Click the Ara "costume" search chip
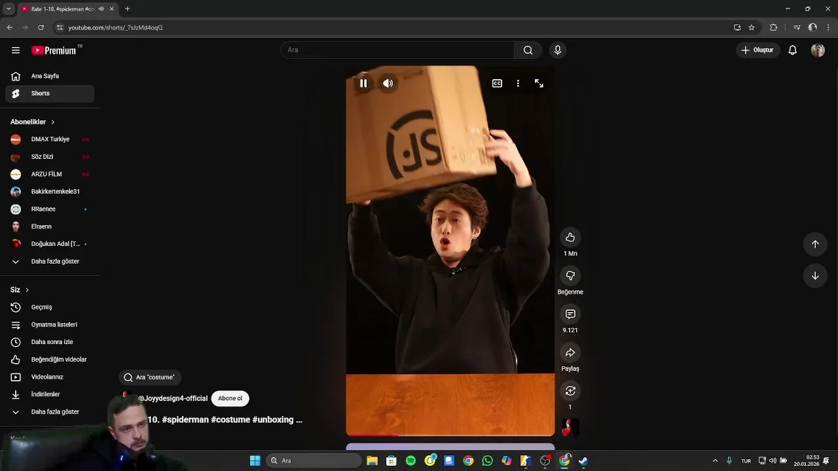This screenshot has height=471, width=838. click(150, 377)
